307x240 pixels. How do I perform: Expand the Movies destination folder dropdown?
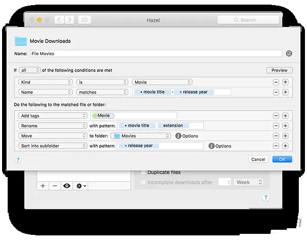pyautogui.click(x=140, y=136)
